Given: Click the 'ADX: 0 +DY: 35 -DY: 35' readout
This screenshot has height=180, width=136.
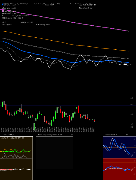Looking at the screenshot, I should pyautogui.click(x=13, y=138).
